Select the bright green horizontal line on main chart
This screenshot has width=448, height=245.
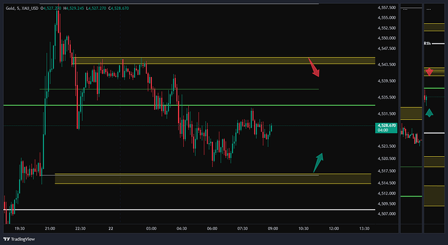189,105
